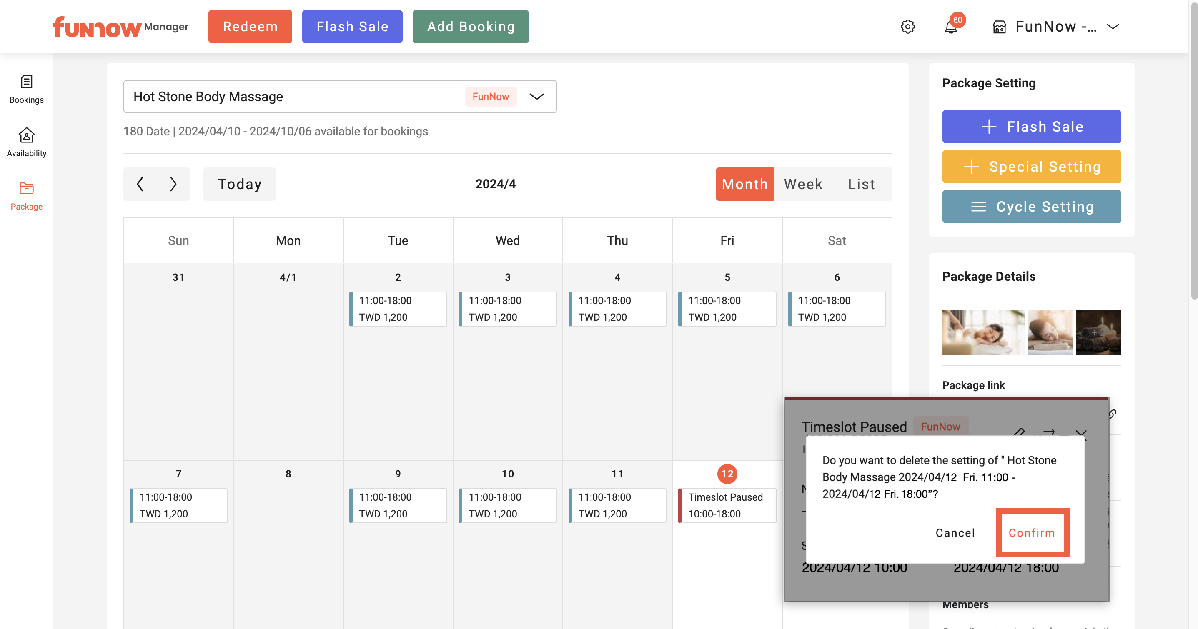Click the Package link label
The width and height of the screenshot is (1198, 629).
pyautogui.click(x=973, y=385)
